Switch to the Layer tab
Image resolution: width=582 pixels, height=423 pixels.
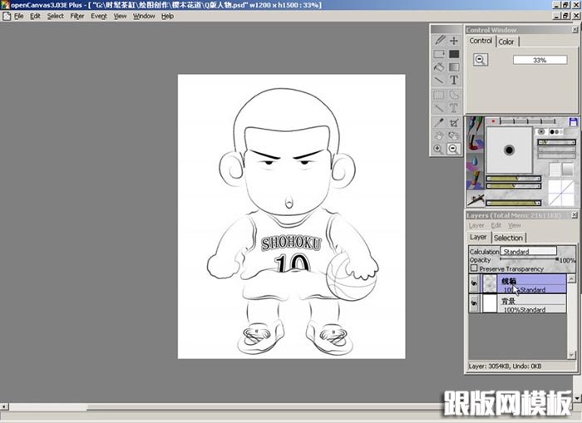click(x=478, y=237)
